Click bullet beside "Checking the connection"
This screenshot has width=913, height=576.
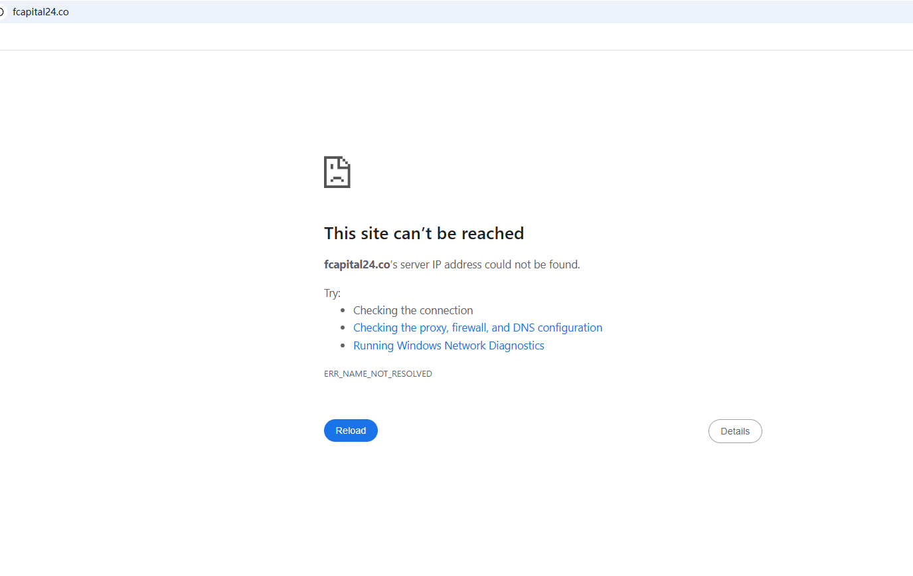coord(343,310)
